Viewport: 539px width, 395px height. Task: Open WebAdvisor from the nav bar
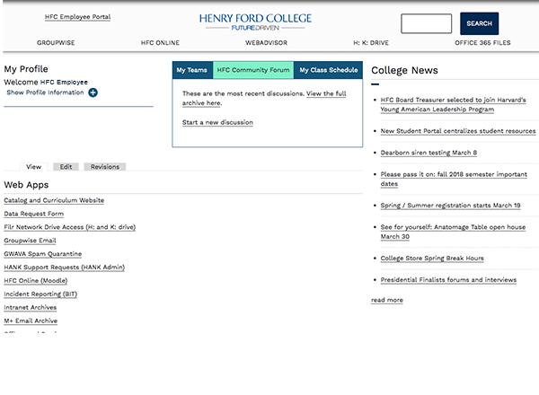point(267,43)
